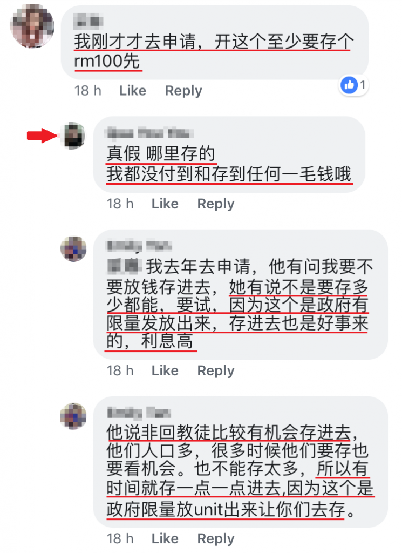Open profile picture beside the red arrow
This screenshot has width=402, height=553.
[73, 136]
